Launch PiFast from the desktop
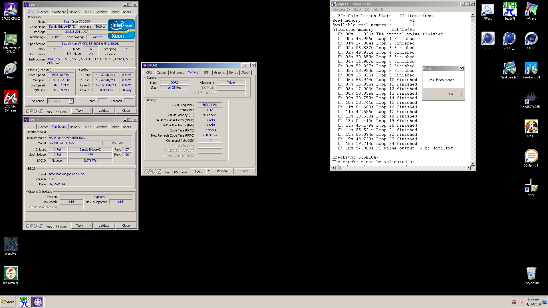 pos(487,11)
